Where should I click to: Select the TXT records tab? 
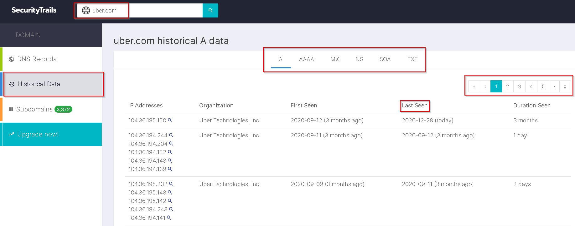[x=412, y=59]
